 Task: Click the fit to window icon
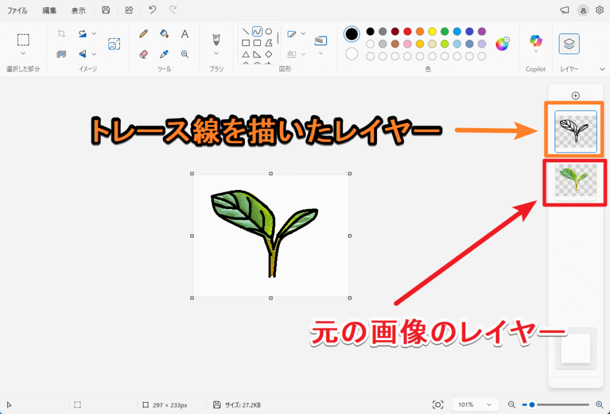tap(438, 405)
